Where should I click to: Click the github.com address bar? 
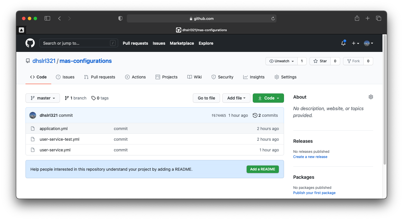(x=201, y=18)
